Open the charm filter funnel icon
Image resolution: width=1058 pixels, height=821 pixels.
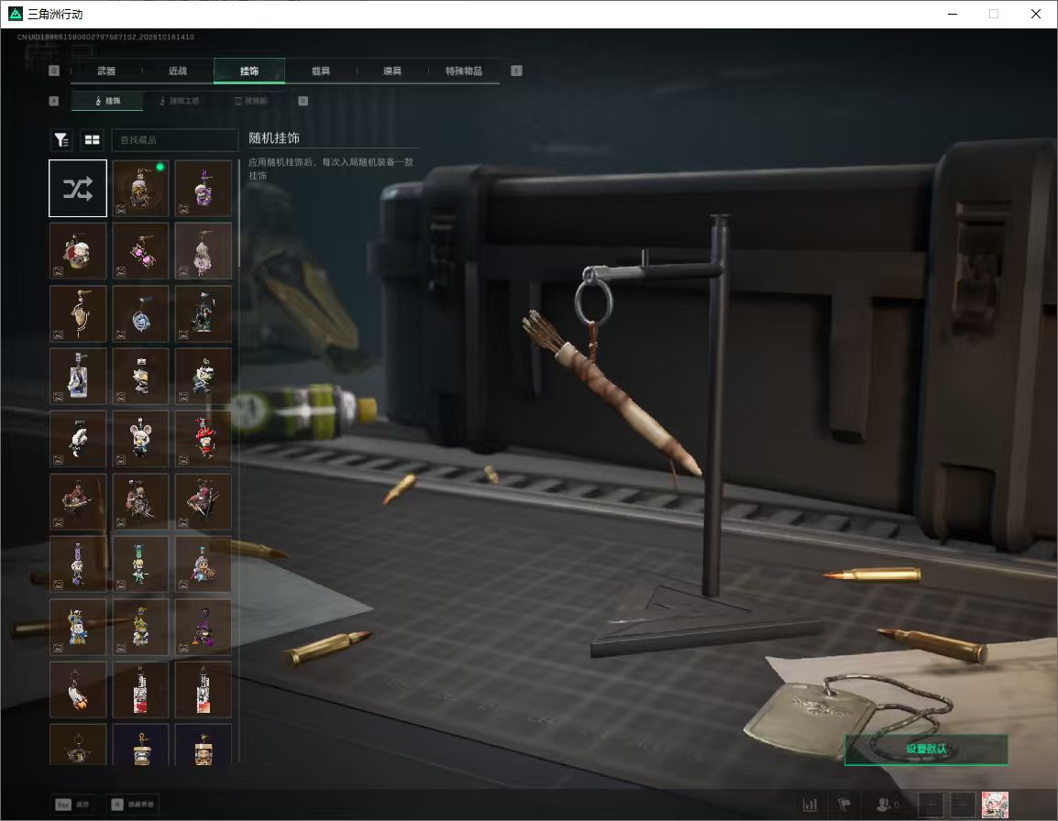click(61, 139)
